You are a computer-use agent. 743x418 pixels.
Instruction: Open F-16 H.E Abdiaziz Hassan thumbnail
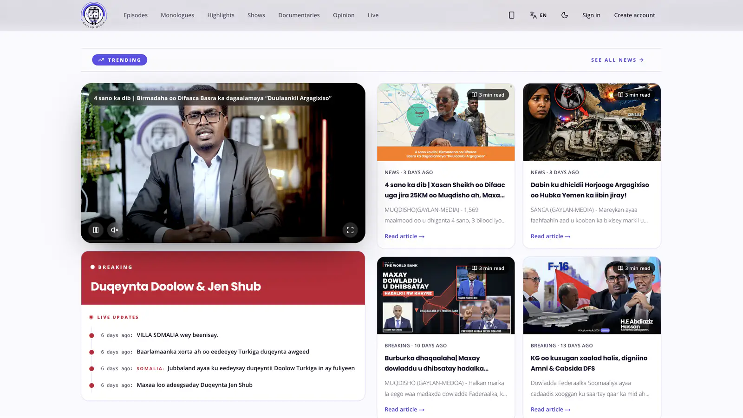pyautogui.click(x=592, y=295)
